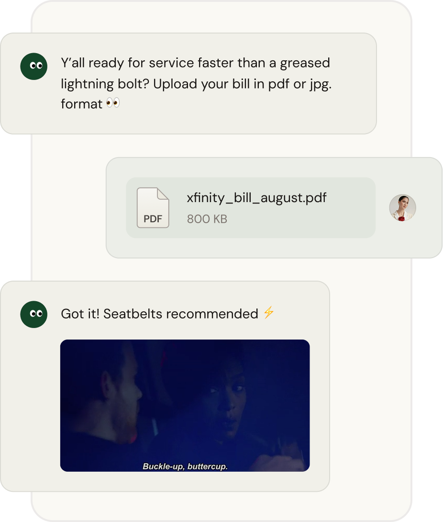443x522 pixels.
Task: Select the 'Y'all ready for service' message text
Action: point(196,83)
